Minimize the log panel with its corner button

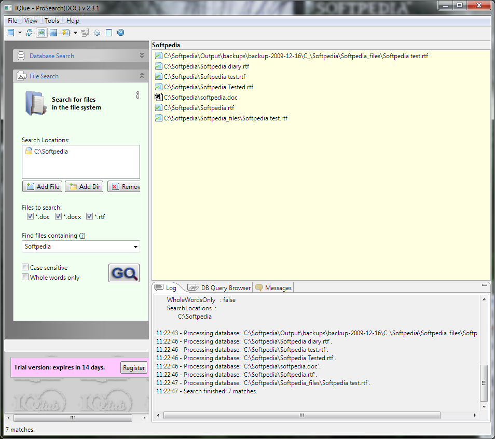(x=484, y=285)
